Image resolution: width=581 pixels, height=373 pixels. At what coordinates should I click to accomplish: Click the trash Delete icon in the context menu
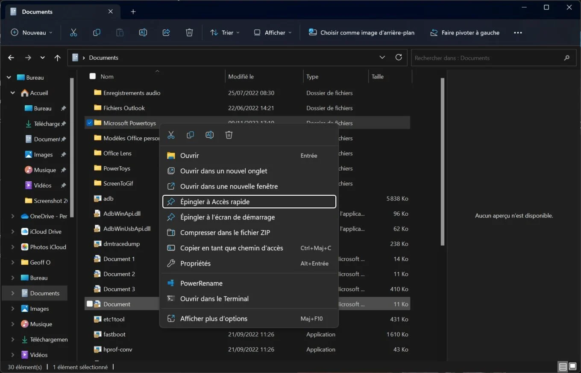tap(229, 135)
